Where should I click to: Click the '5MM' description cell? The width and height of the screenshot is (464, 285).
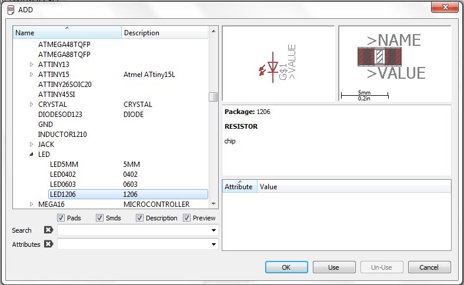tap(132, 164)
